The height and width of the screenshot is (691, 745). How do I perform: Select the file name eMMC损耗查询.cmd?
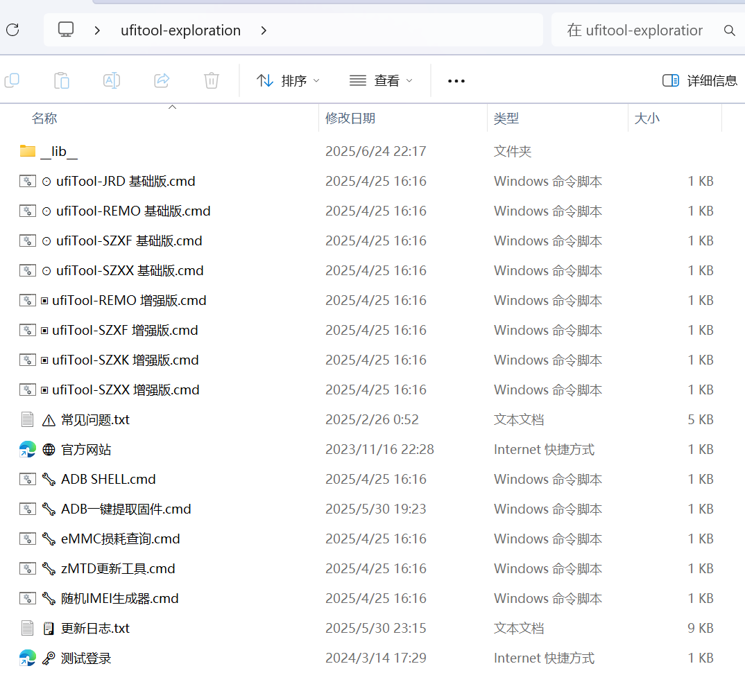(x=121, y=539)
